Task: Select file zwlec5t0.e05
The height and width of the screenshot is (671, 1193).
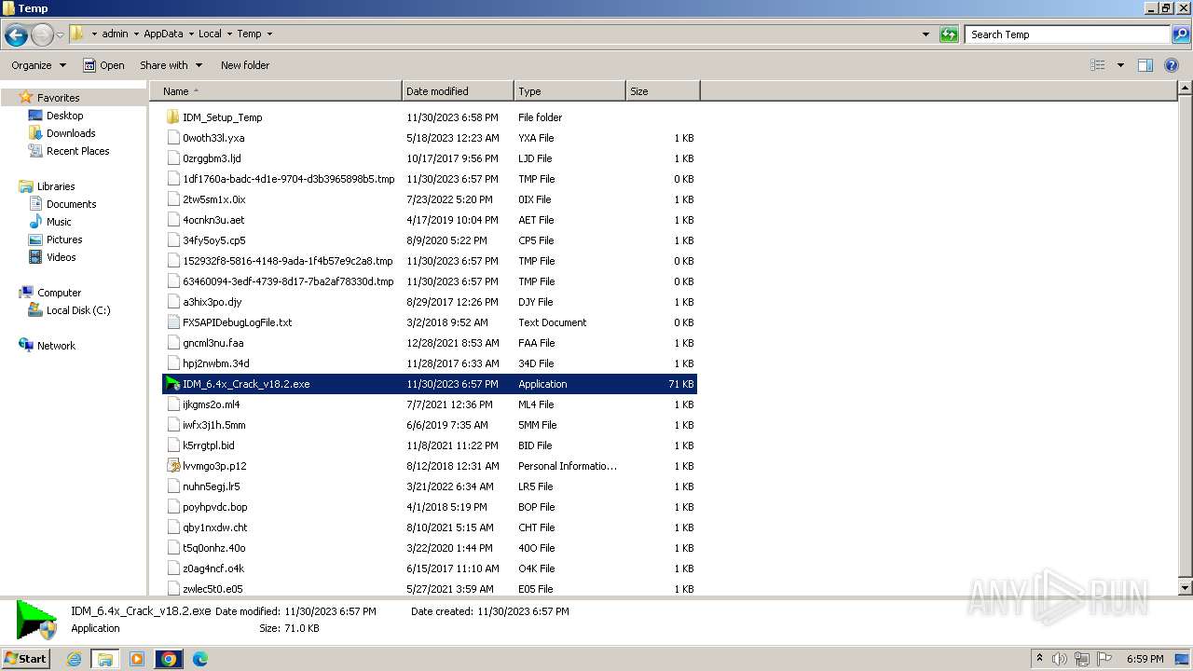Action: point(213,589)
